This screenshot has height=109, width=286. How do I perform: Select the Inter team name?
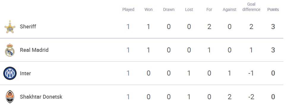(25, 73)
